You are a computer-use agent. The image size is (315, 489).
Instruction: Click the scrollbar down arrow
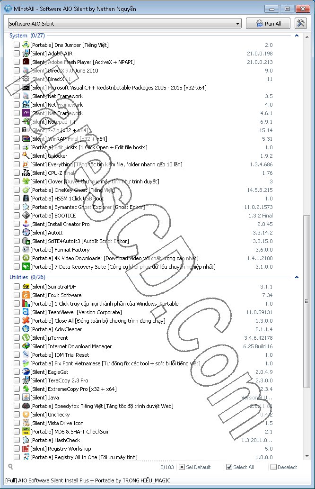tap(307, 456)
